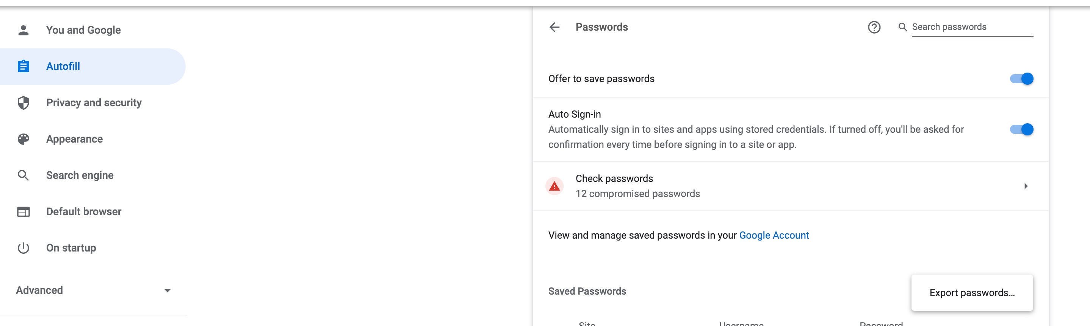This screenshot has height=326, width=1090.
Task: Open the Appearance settings section
Action: click(x=74, y=139)
